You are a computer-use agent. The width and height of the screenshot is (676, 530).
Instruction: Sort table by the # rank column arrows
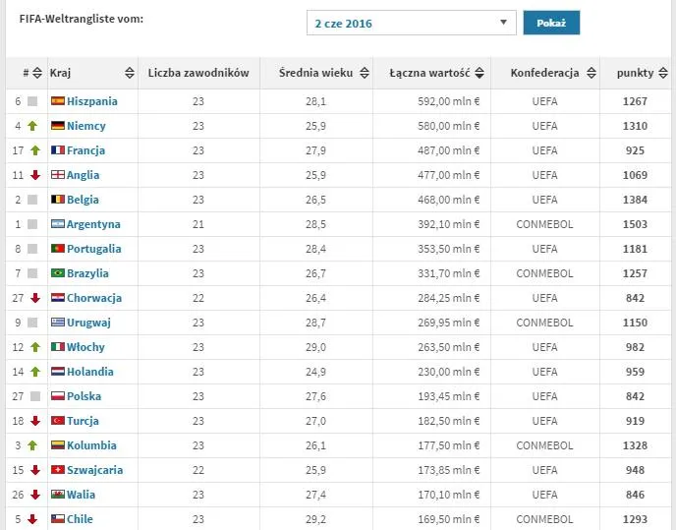pos(37,73)
